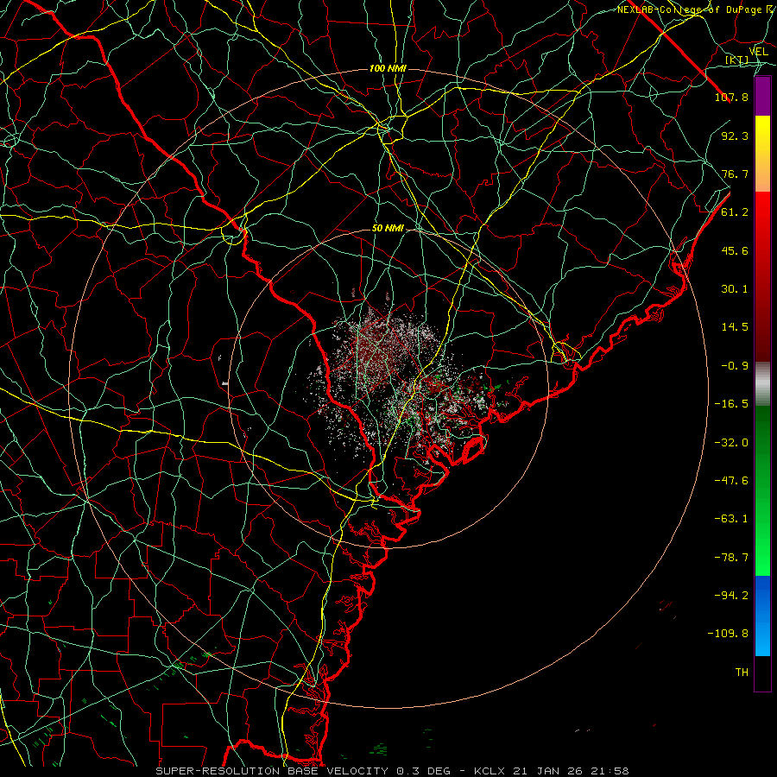This screenshot has width=777, height=777.
Task: Click the 107.8 legend value
Action: click(731, 97)
